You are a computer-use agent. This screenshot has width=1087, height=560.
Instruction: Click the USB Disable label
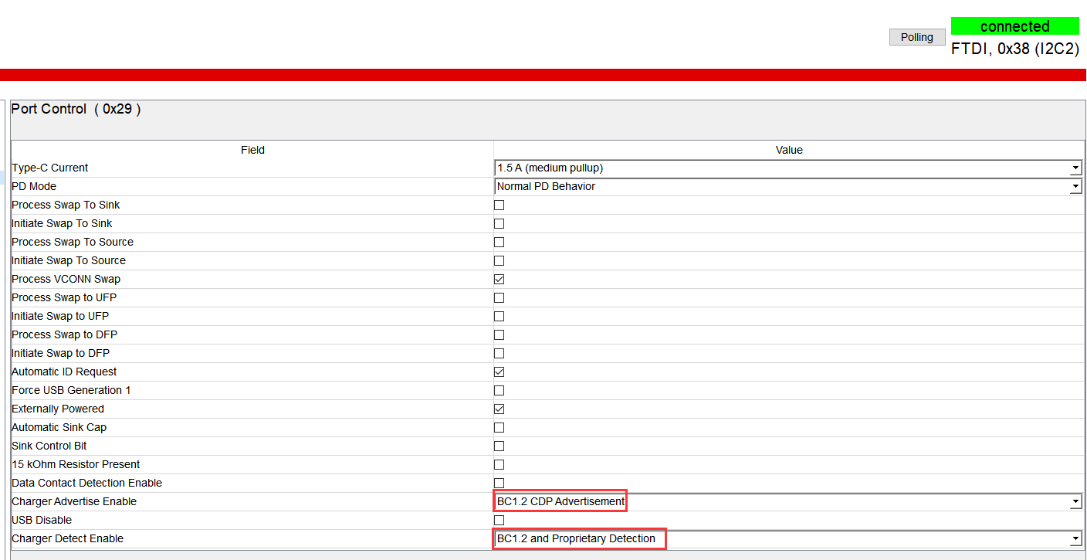tap(42, 520)
